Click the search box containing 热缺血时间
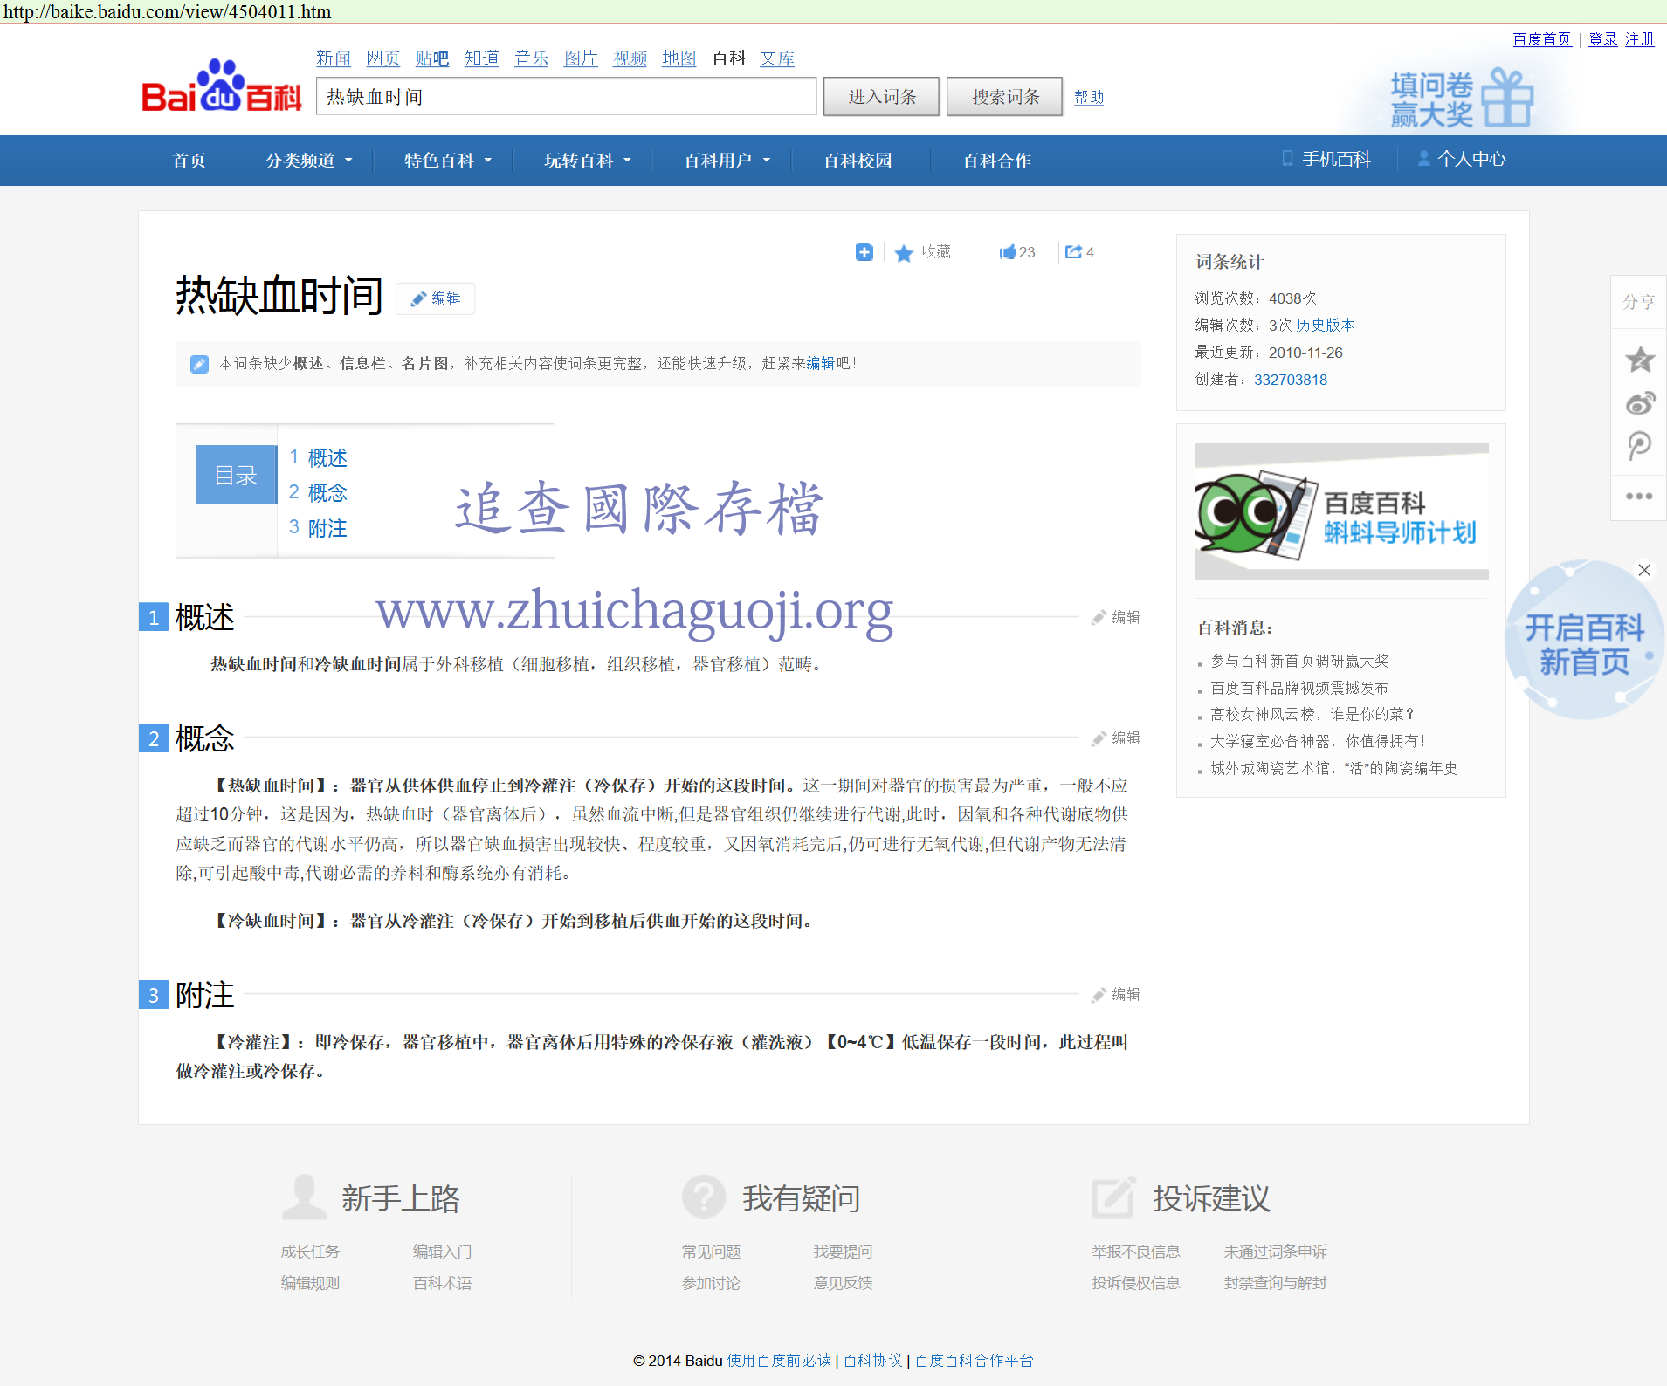1667x1386 pixels. click(566, 97)
